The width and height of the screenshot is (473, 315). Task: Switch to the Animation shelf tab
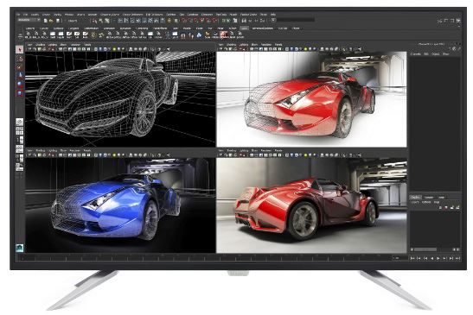pos(109,28)
